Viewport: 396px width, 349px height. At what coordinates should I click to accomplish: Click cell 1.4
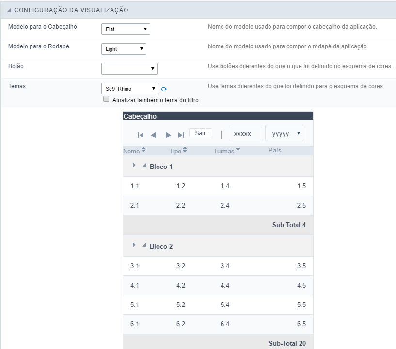tap(225, 186)
